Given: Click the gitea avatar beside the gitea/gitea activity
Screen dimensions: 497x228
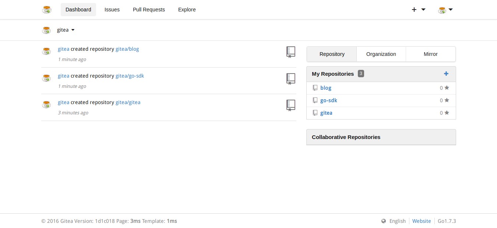Looking at the screenshot, I should (46, 104).
